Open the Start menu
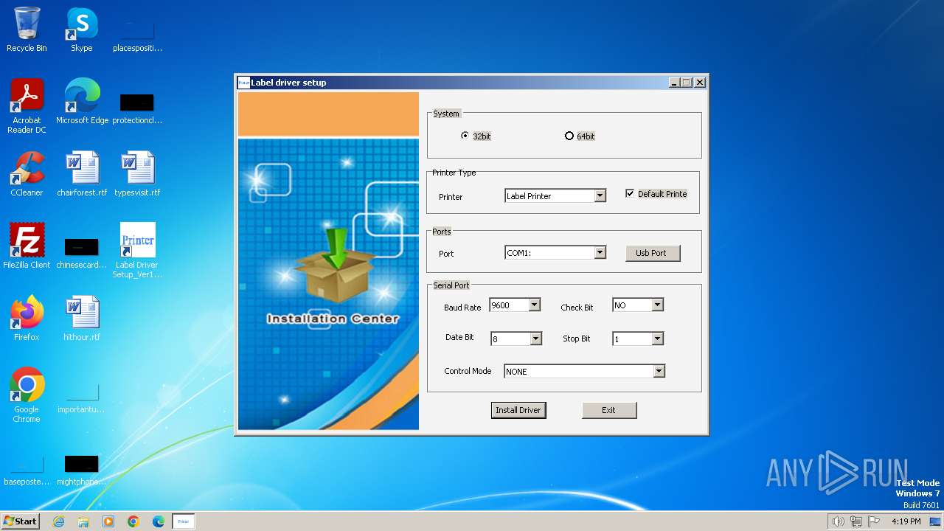 pos(20,521)
